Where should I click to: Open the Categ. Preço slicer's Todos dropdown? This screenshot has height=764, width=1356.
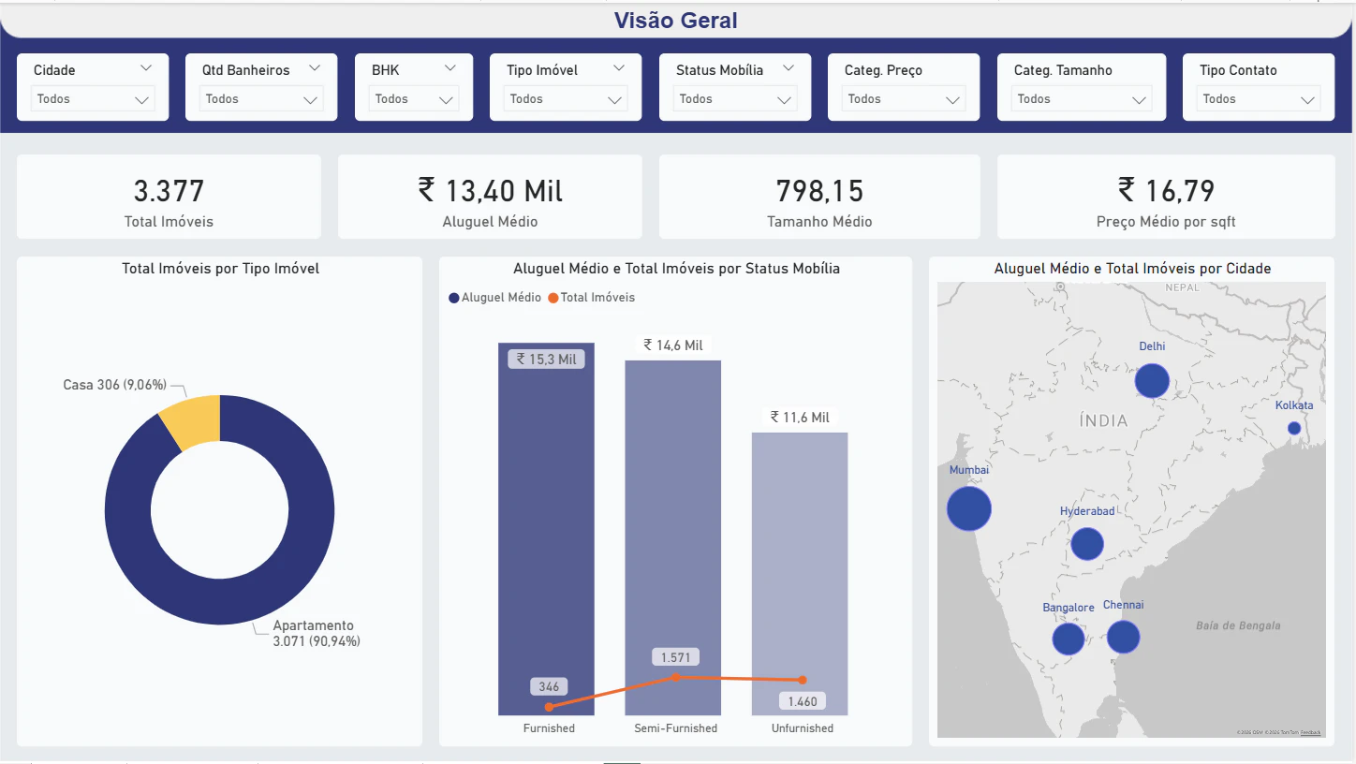[x=904, y=99]
